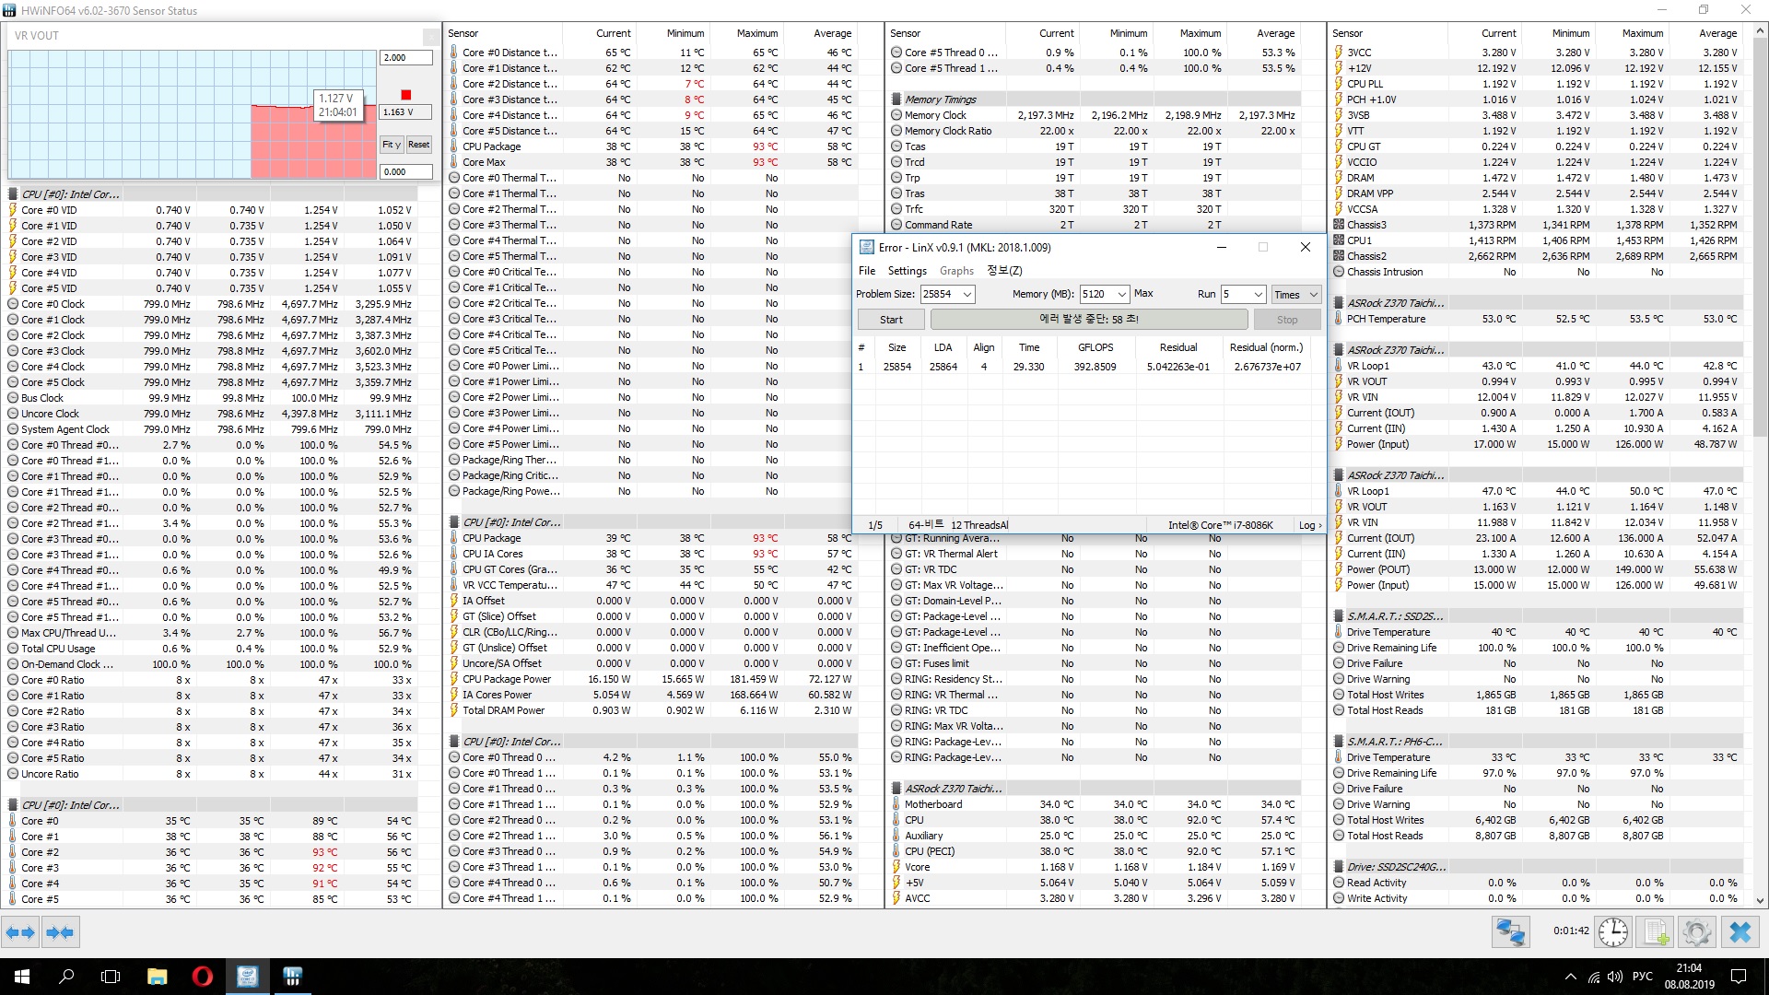Open the Times unit dropdown in LinX

click(1295, 294)
